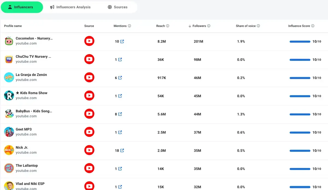Open the ChuChu TV Nursery profile name
The width and height of the screenshot is (328, 190).
pyautogui.click(x=33, y=57)
